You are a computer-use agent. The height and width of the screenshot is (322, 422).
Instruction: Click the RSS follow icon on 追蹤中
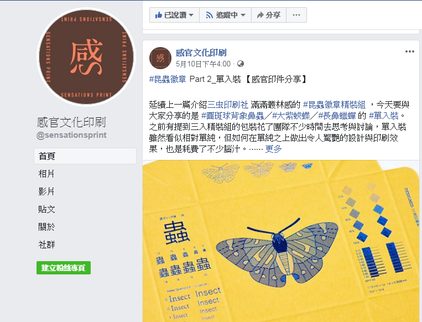pyautogui.click(x=209, y=15)
